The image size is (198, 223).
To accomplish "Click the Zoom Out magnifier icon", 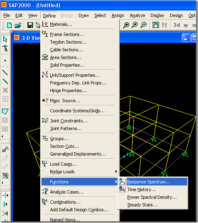I will (144, 25).
